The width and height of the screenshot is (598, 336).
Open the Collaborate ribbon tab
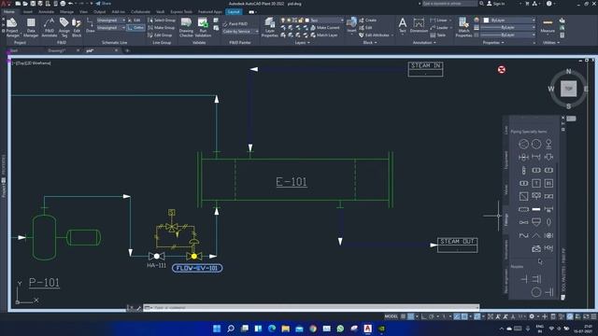point(140,12)
